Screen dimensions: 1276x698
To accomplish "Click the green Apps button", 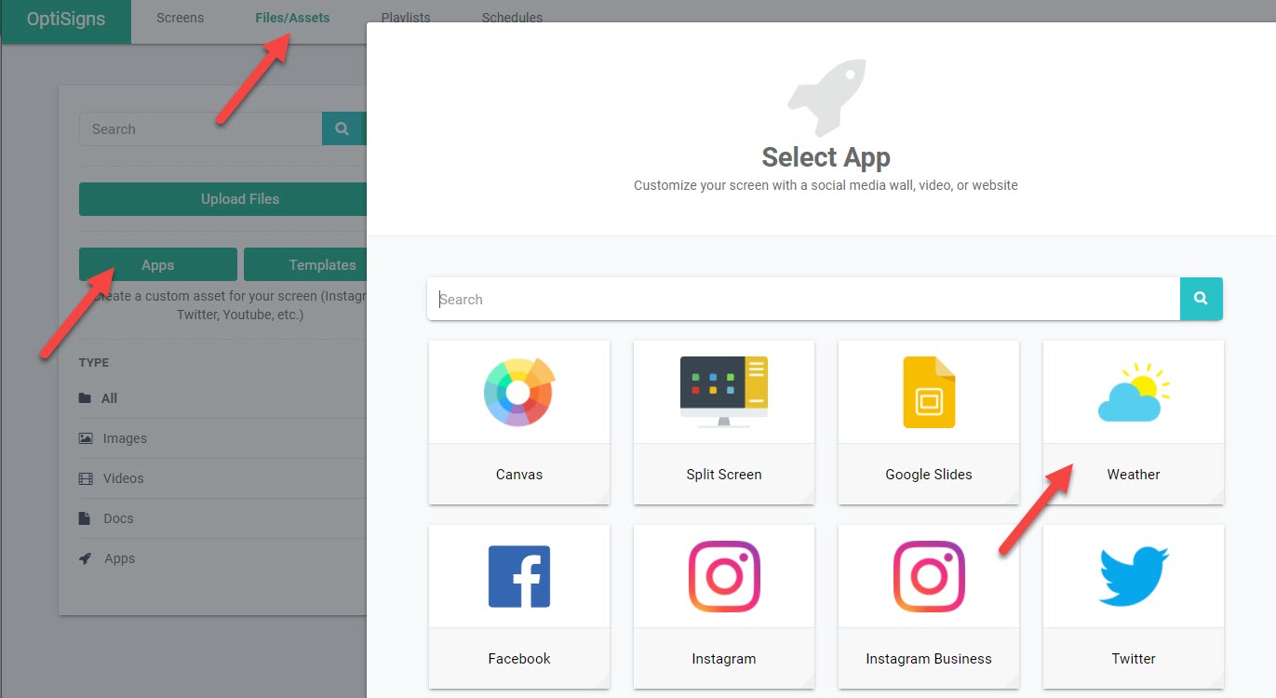I will [x=158, y=264].
